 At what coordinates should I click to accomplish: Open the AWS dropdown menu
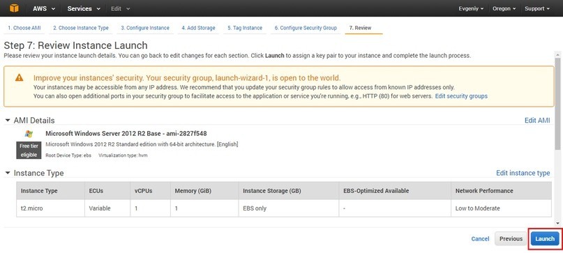click(44, 8)
